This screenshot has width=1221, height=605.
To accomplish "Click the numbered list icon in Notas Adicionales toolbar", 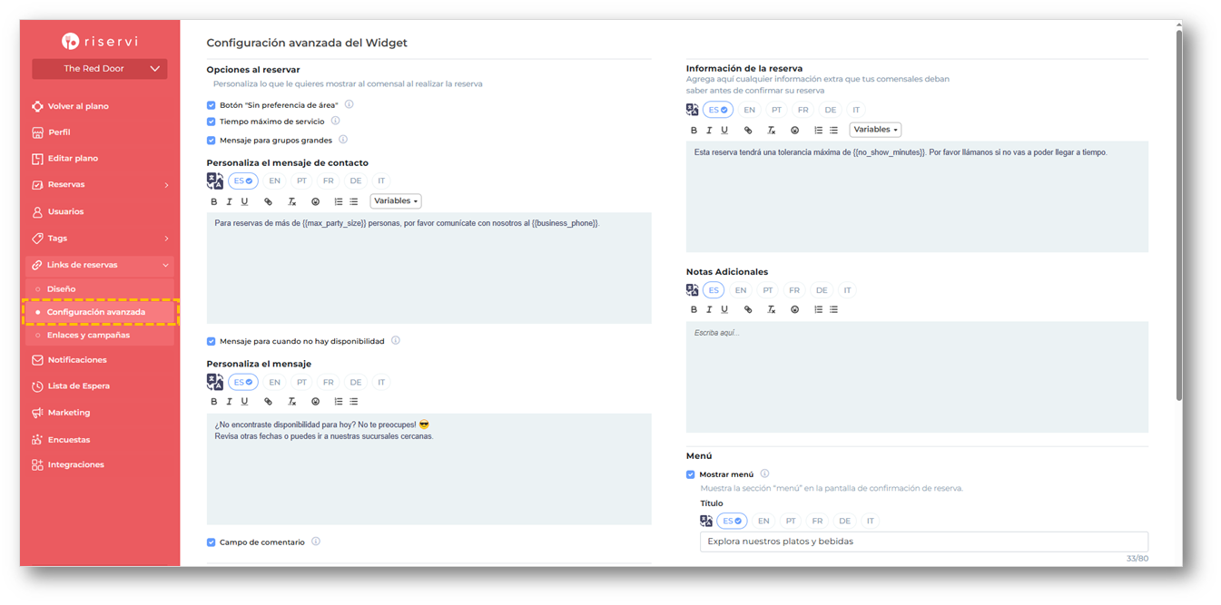I will click(x=818, y=309).
